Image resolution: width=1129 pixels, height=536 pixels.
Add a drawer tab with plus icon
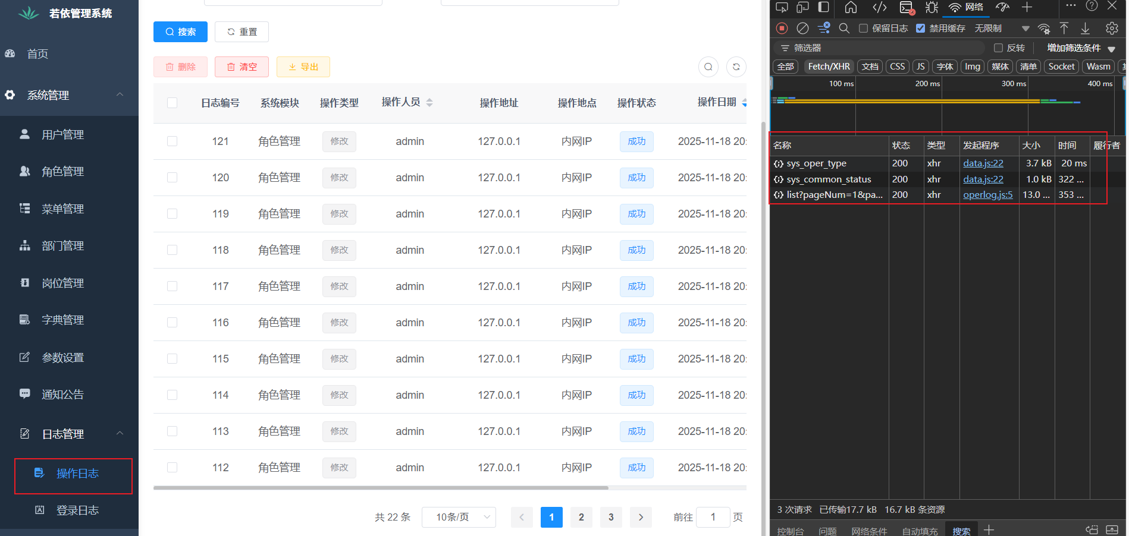989,529
